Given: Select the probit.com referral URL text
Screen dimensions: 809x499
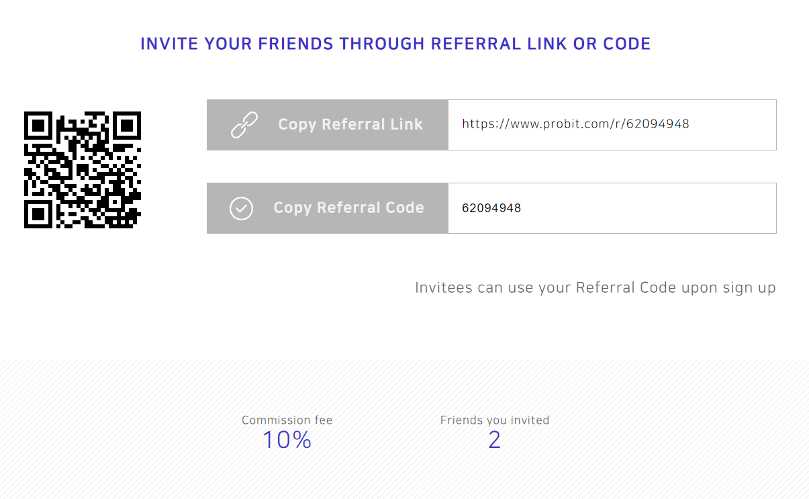Looking at the screenshot, I should 575,124.
